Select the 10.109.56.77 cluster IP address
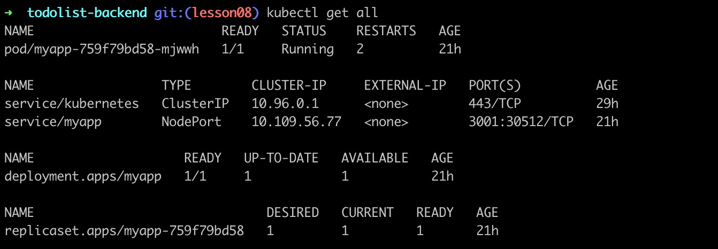Viewport: 718px width, 249px height. (x=296, y=122)
